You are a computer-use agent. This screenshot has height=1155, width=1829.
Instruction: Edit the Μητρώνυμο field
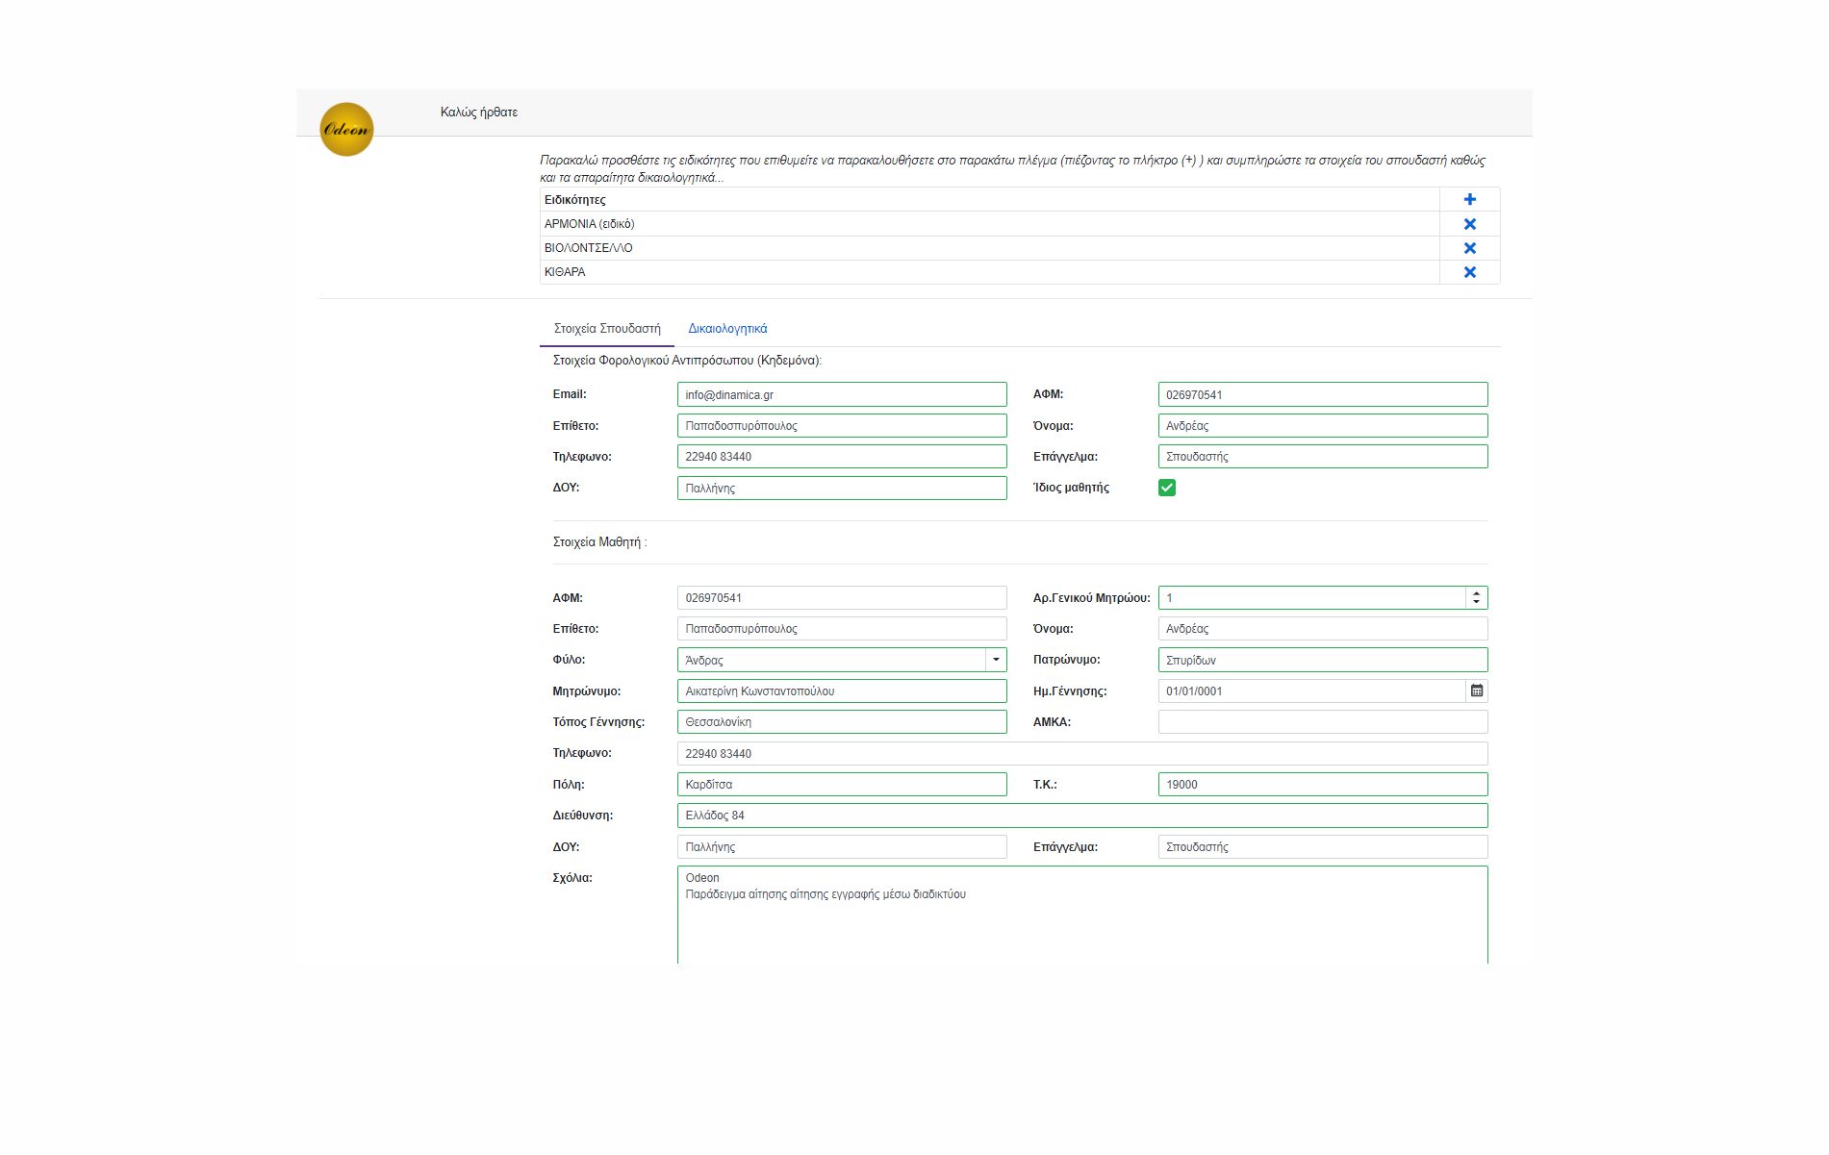tap(842, 690)
